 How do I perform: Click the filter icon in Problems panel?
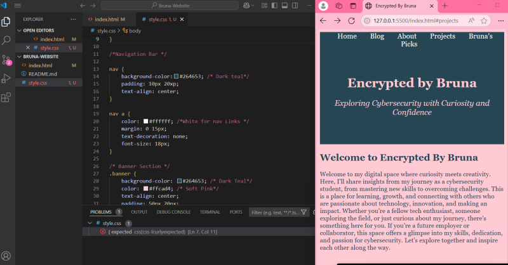point(304,212)
